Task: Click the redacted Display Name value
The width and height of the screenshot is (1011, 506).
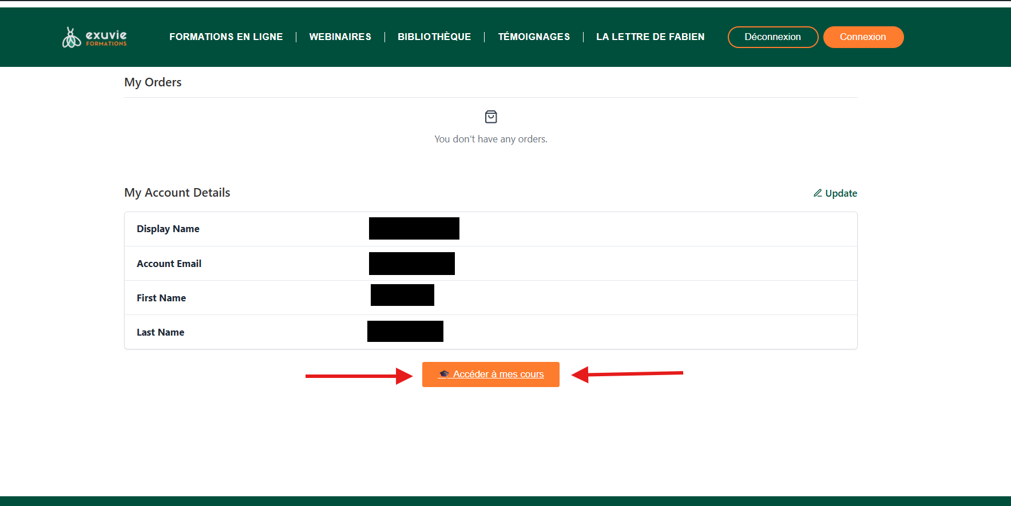Action: tap(414, 229)
